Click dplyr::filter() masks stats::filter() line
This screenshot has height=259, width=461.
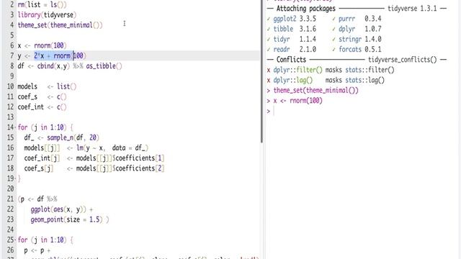point(331,70)
